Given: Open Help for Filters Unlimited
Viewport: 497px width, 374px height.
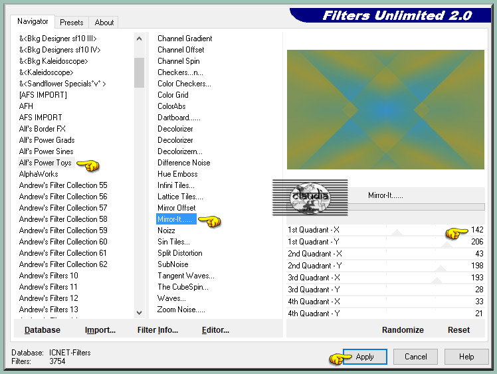Looking at the screenshot, I should point(466,357).
